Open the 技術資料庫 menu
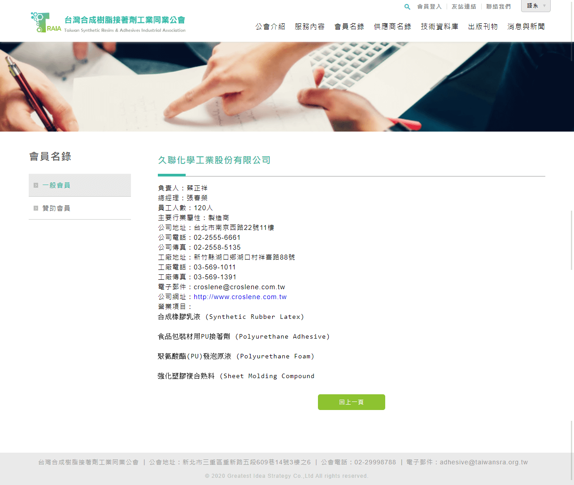Image resolution: width=574 pixels, height=485 pixels. (439, 26)
